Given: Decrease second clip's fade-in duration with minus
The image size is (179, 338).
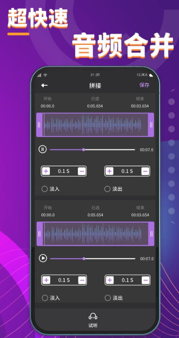Looking at the screenshot, I should [x=82, y=280].
